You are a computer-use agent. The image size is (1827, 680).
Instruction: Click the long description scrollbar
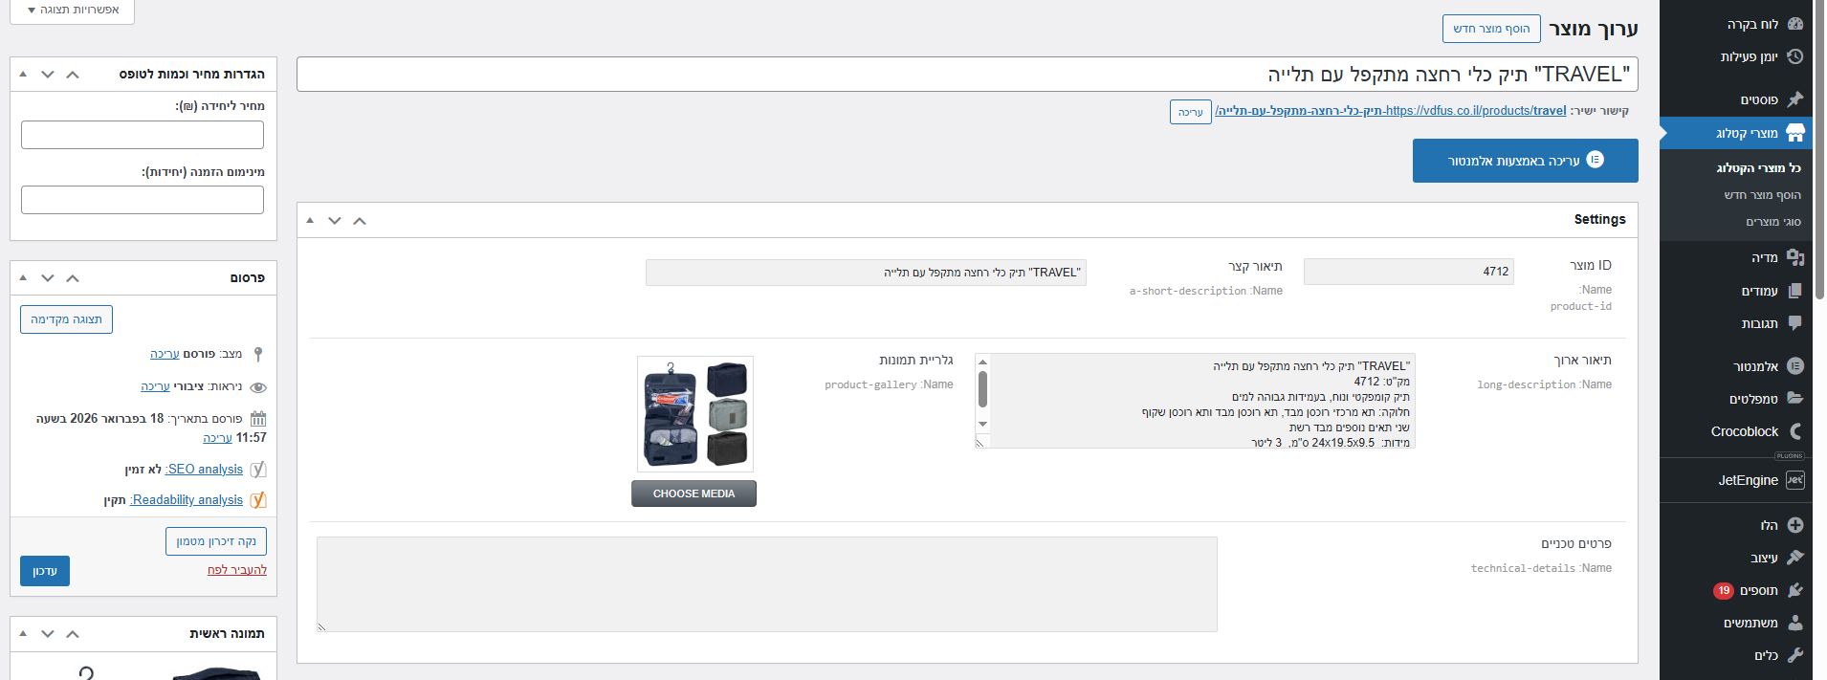982,390
